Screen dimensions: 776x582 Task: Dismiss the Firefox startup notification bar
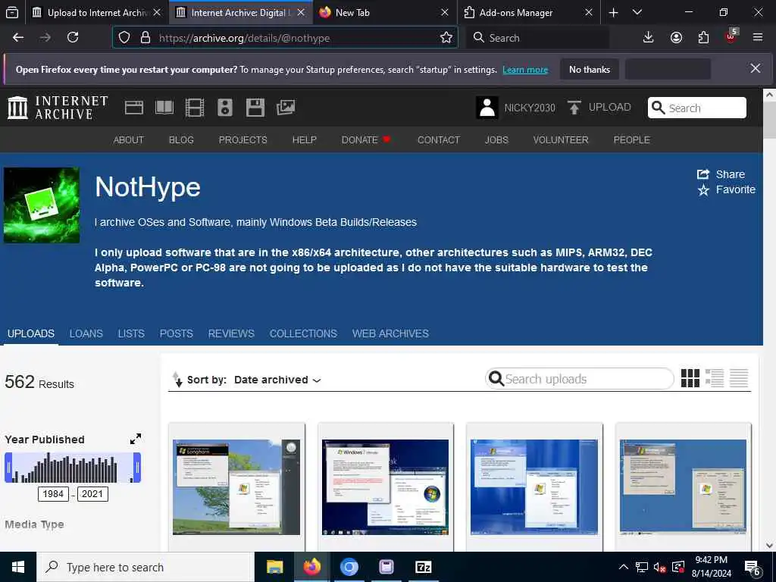[x=756, y=68]
